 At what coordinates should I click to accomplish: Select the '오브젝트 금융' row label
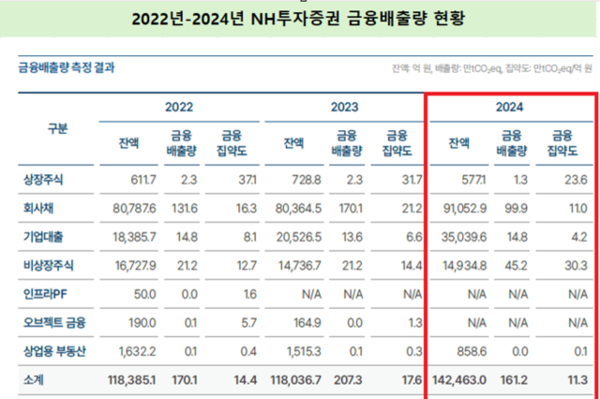click(54, 322)
